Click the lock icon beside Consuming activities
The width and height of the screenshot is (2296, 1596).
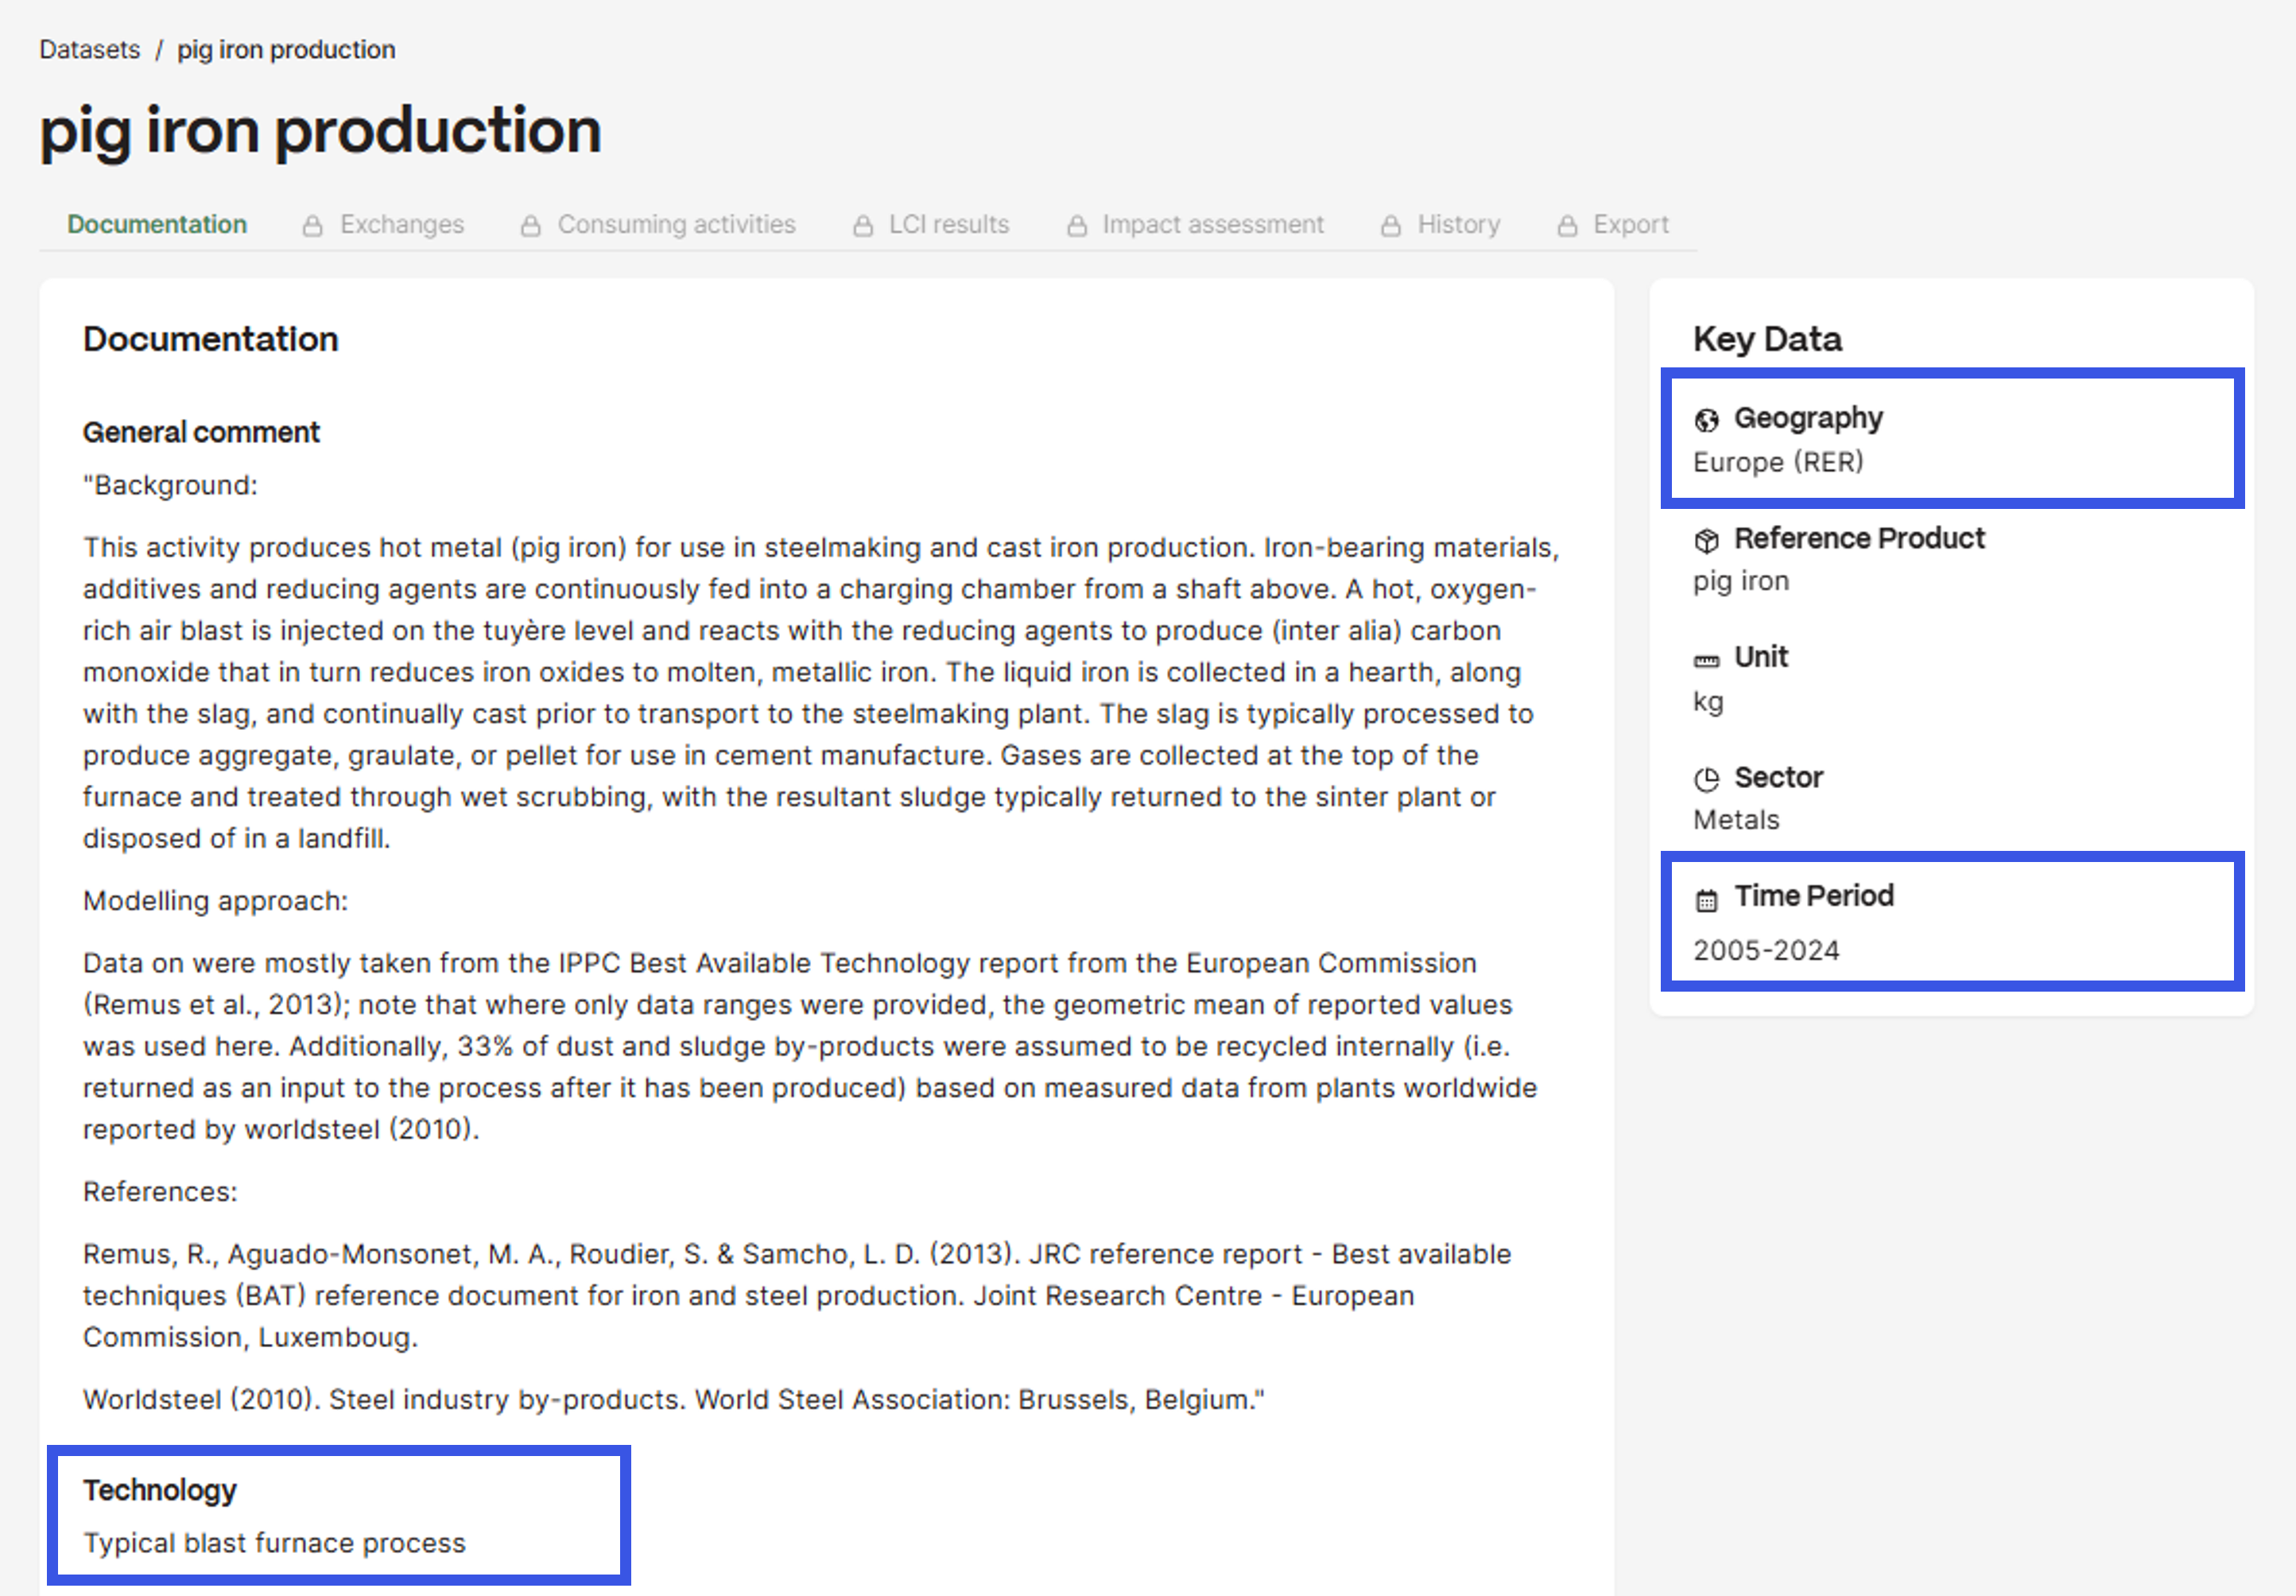click(x=531, y=226)
